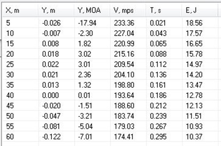This screenshot has width=221, height=146.
Task: Click the energy value 14.97
Action: [x=194, y=64]
